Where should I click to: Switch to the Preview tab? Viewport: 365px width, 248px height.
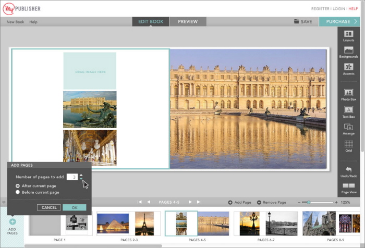point(188,21)
